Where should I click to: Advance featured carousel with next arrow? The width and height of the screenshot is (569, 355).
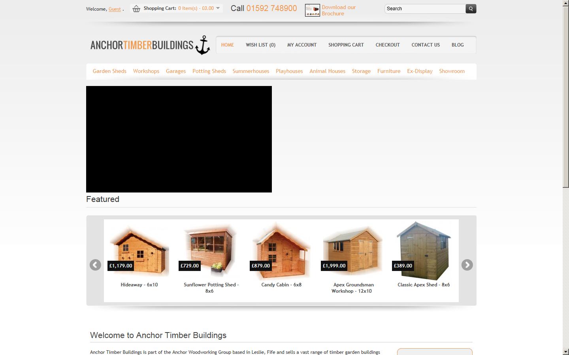pos(467,265)
